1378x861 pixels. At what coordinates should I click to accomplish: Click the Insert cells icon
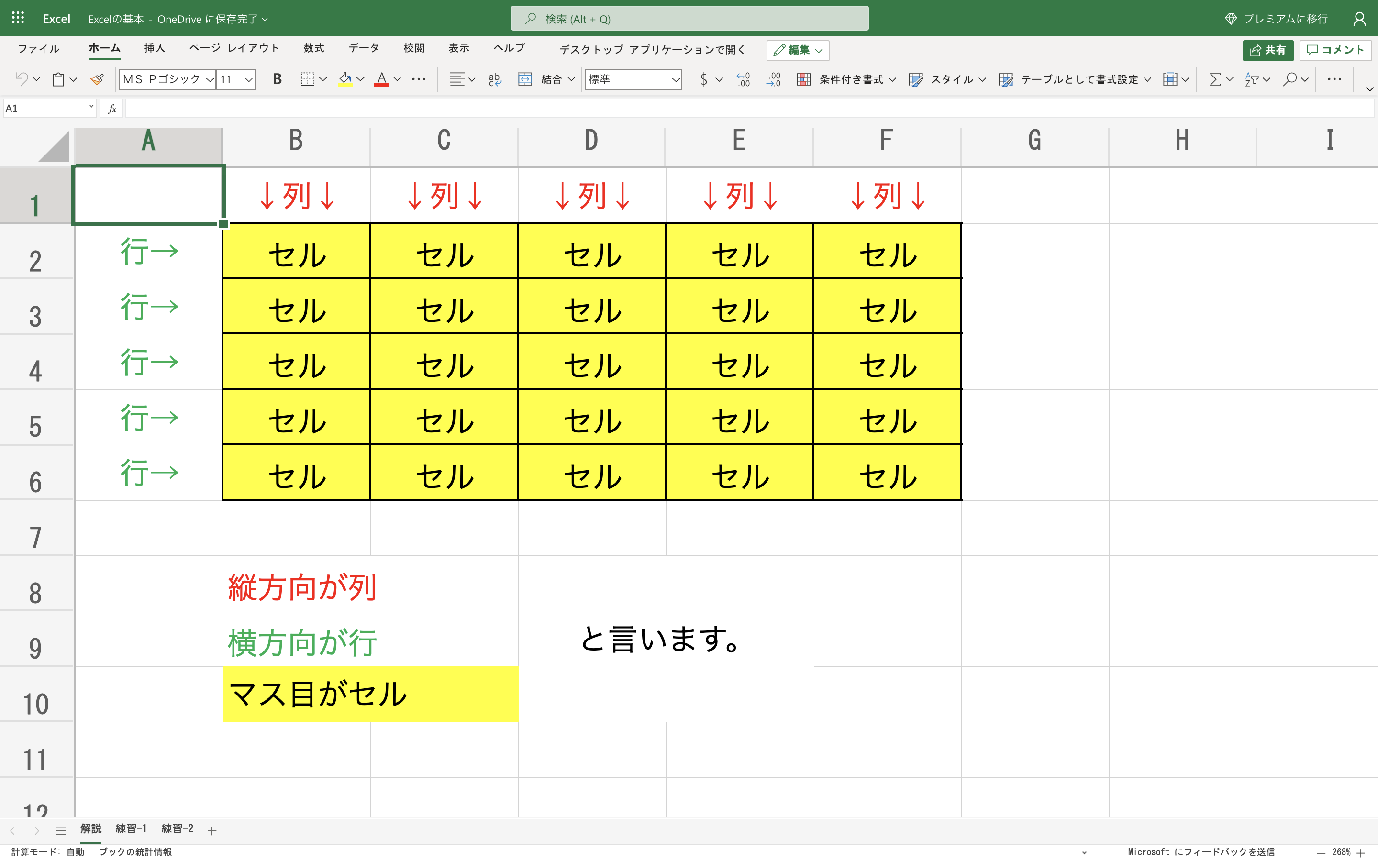point(1170,79)
